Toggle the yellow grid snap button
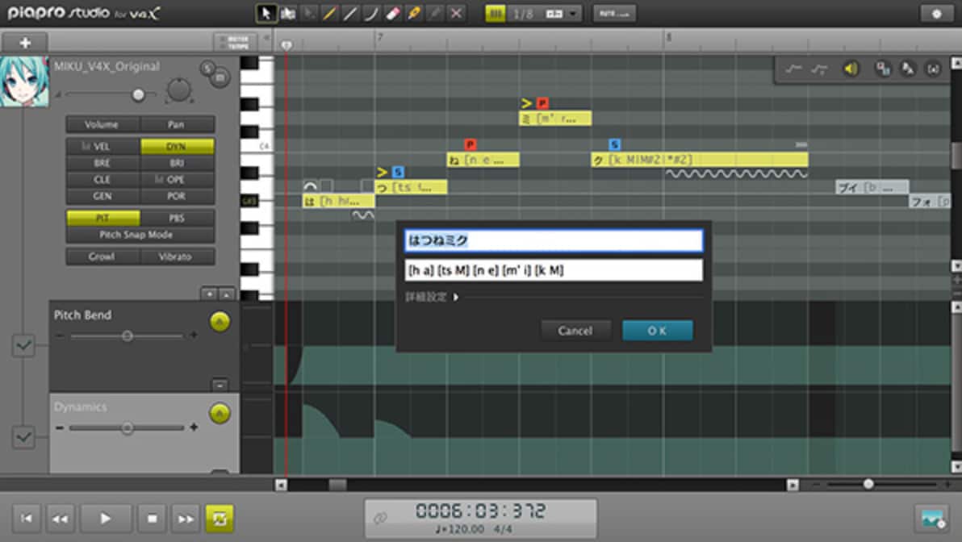This screenshot has width=962, height=542. (x=495, y=14)
